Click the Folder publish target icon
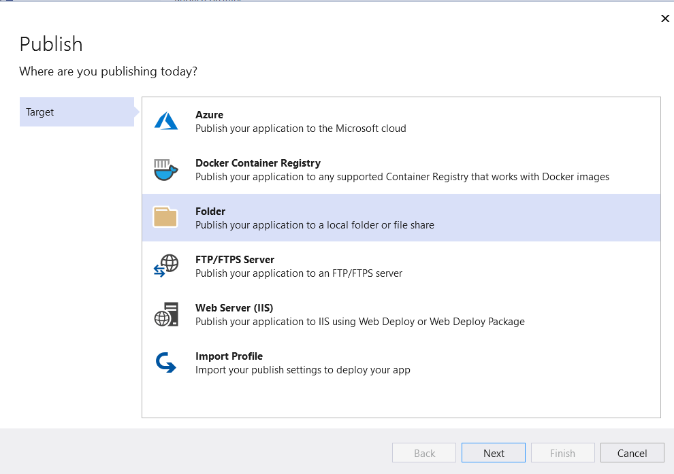The image size is (674, 474). pyautogui.click(x=165, y=217)
